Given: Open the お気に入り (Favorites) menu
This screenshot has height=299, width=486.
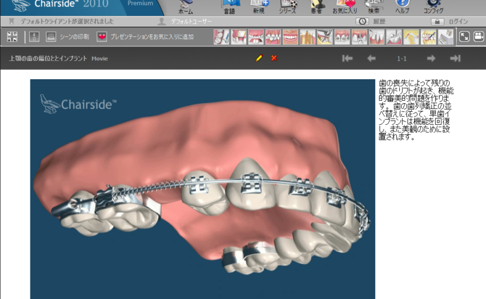Looking at the screenshot, I should 345,8.
